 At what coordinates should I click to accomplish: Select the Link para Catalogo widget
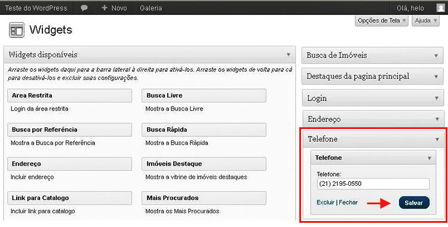tap(69, 198)
